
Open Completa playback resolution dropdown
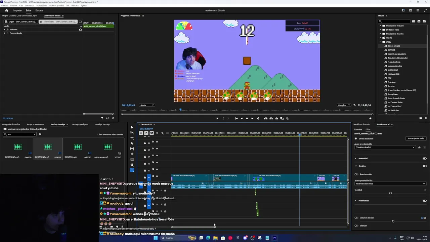tap(344, 105)
